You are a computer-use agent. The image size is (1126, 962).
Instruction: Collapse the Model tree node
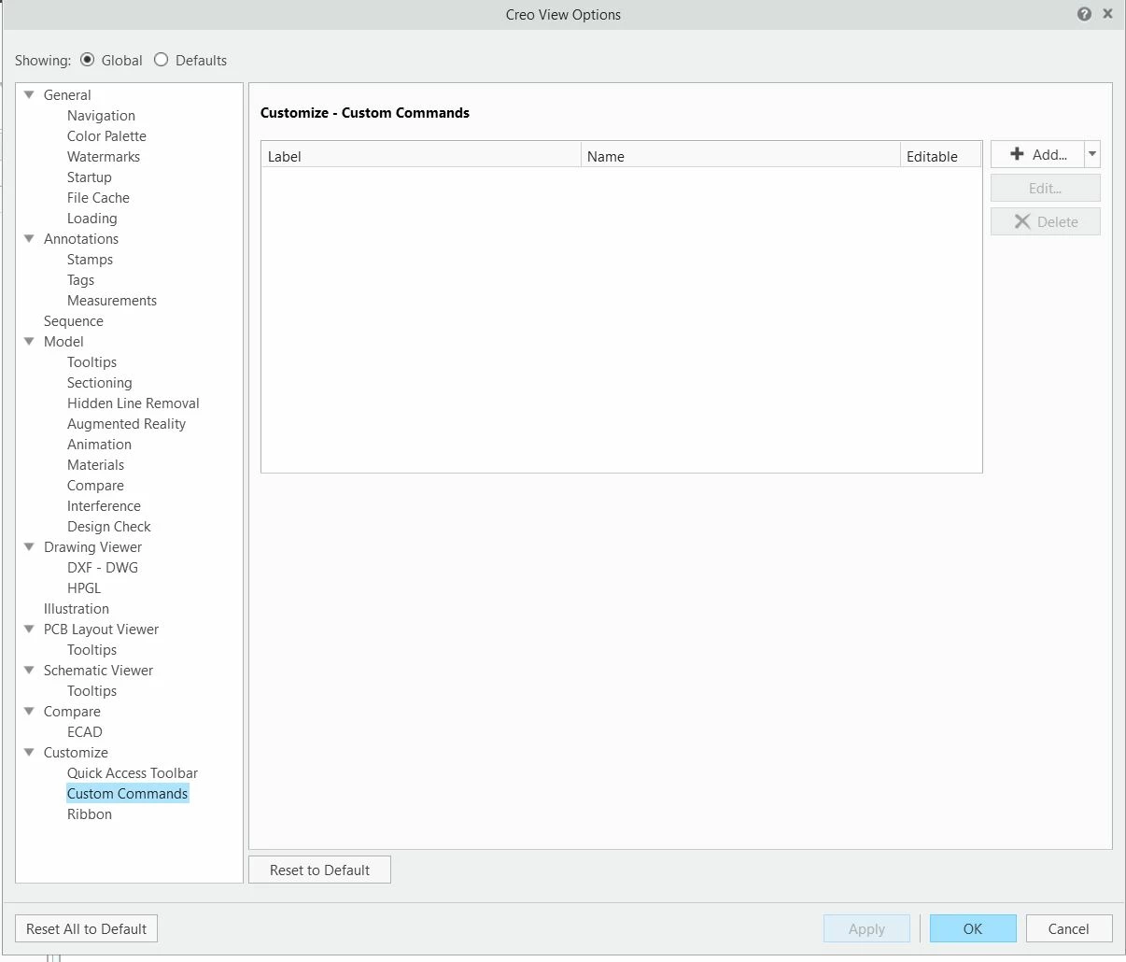(29, 341)
